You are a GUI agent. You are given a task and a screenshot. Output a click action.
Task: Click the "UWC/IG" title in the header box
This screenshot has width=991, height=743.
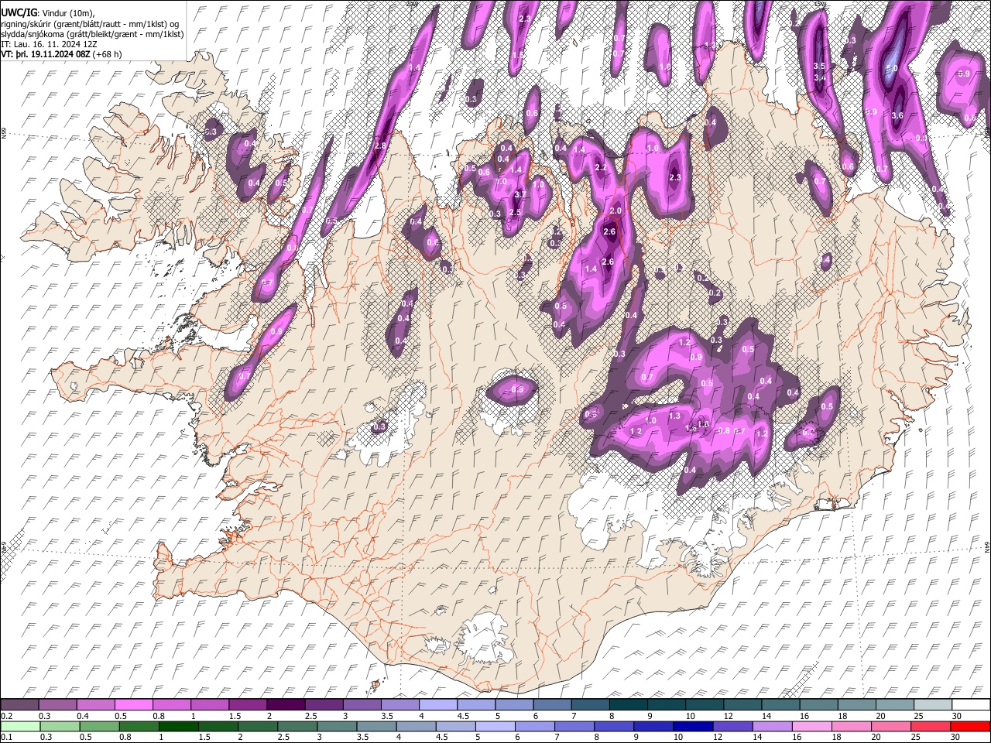click(x=19, y=13)
